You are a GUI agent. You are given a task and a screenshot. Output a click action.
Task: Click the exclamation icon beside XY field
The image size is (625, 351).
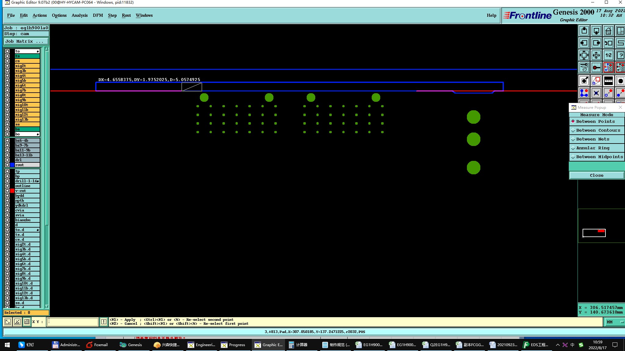tap(104, 322)
